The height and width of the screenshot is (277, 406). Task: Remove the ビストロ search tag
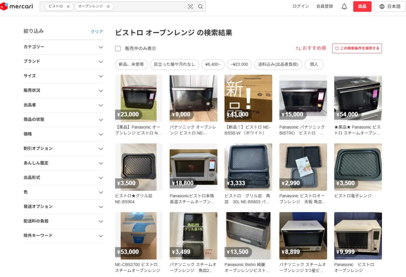(68, 7)
